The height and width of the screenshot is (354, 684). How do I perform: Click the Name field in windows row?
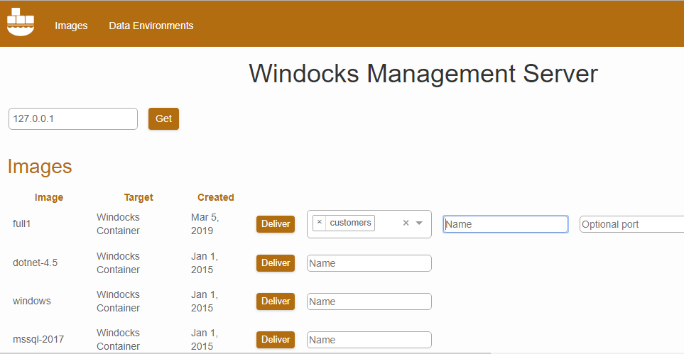tap(369, 302)
